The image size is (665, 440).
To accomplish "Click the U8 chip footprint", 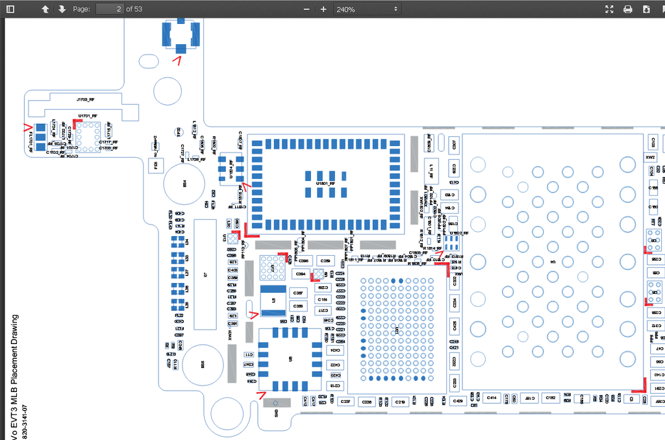I will [x=290, y=359].
